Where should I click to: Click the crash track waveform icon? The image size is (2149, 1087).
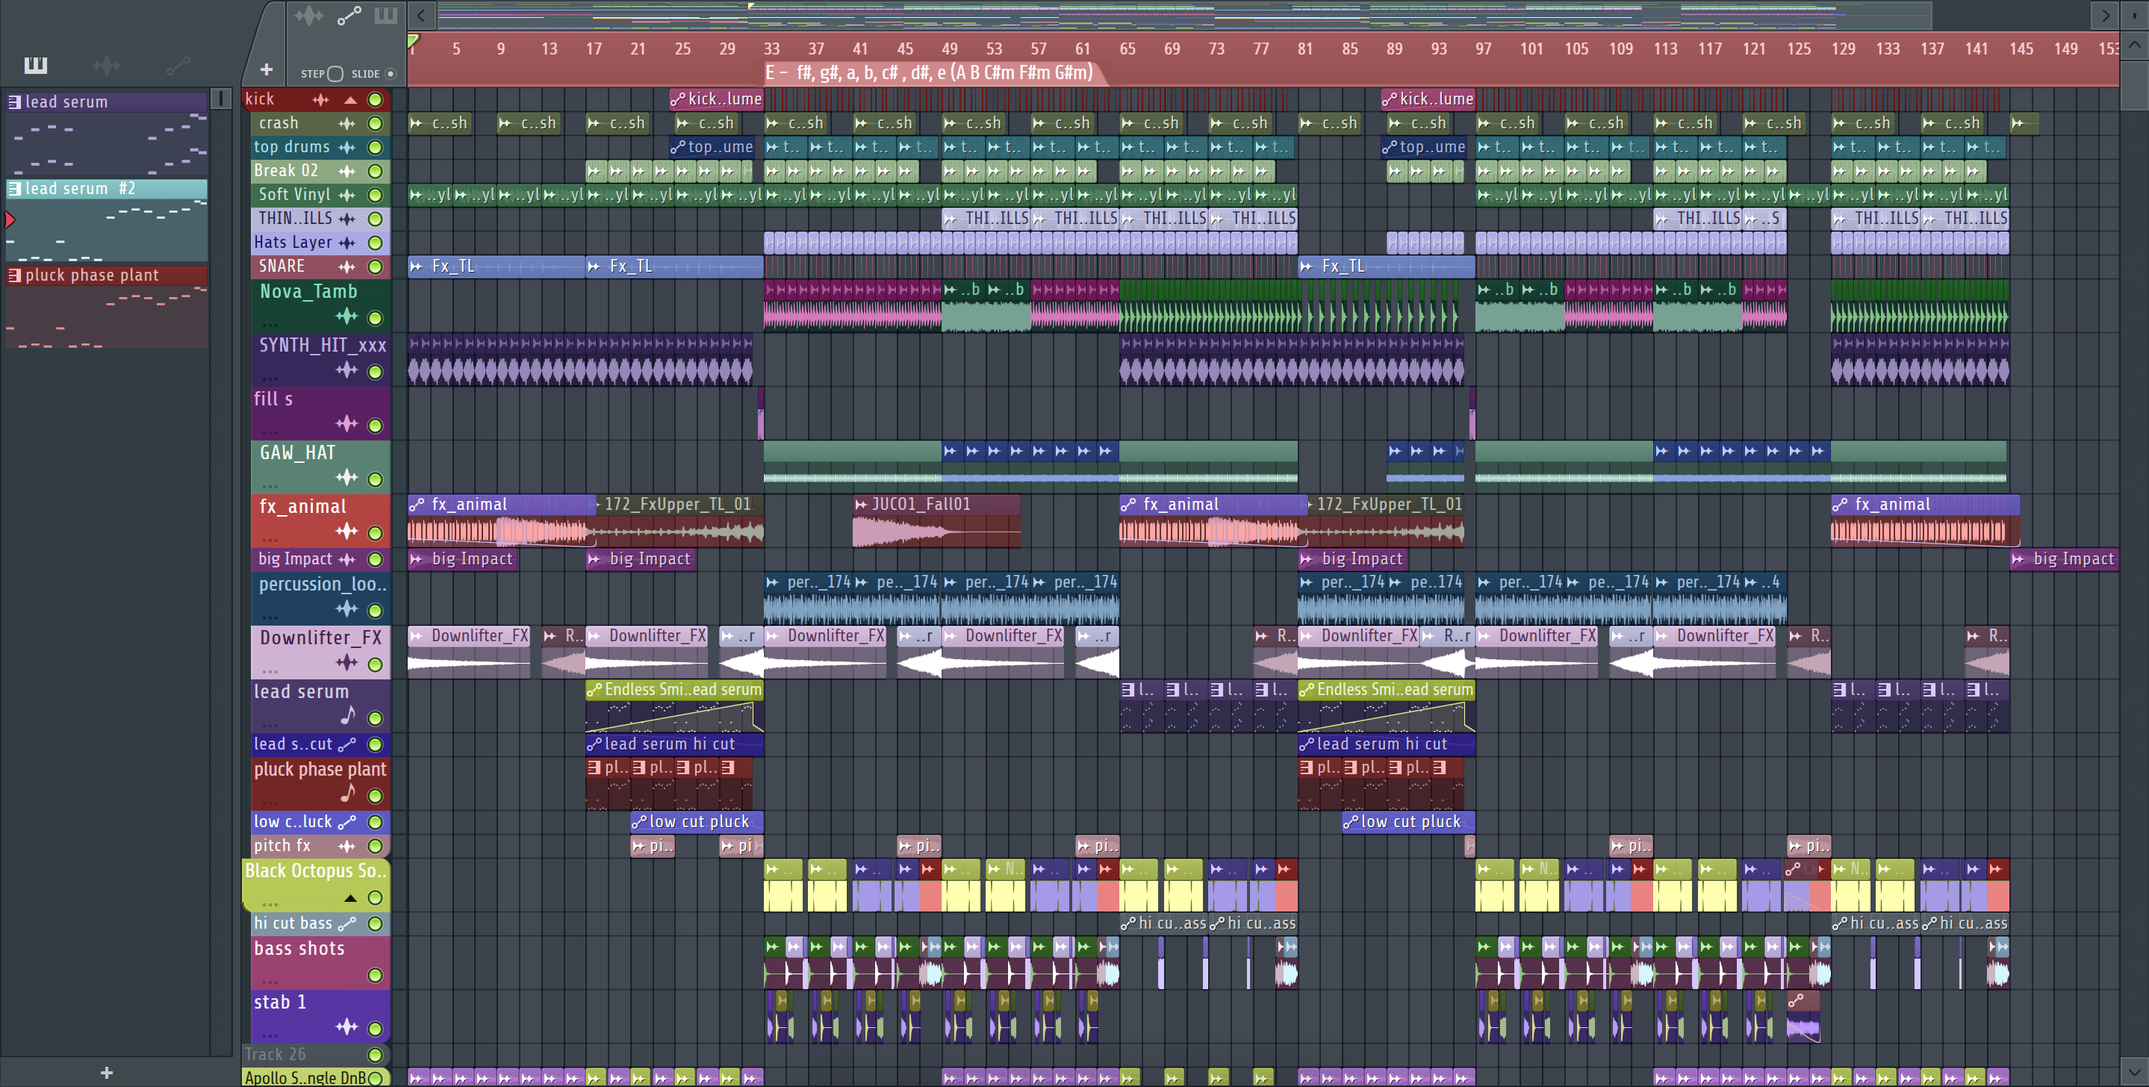point(347,123)
